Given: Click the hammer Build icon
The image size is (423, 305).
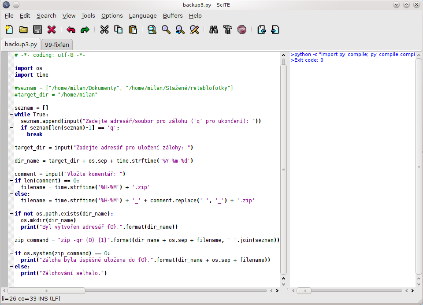Looking at the screenshot, I should (x=228, y=30).
